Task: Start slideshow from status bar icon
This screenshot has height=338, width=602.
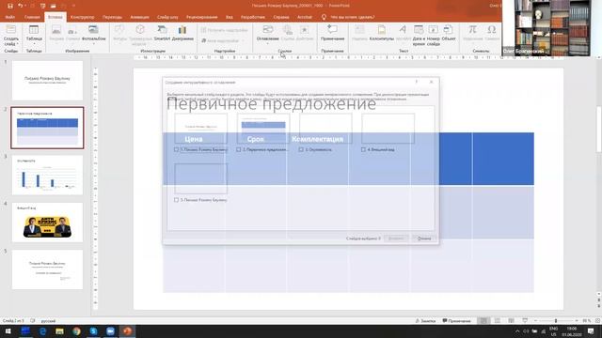Action: click(525, 321)
